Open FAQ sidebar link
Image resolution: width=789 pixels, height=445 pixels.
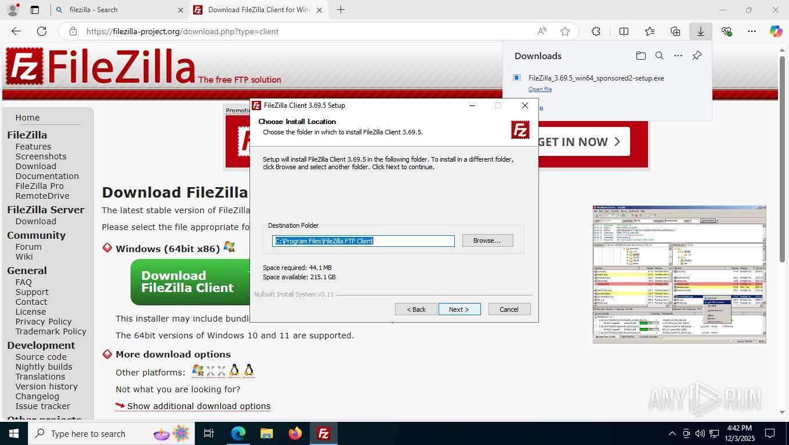(24, 282)
